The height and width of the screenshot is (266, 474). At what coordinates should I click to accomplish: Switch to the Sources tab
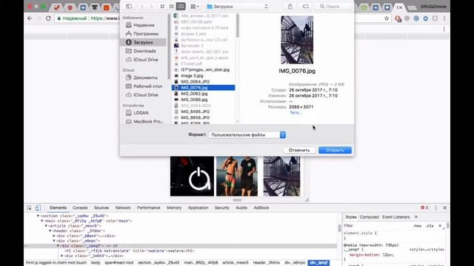click(x=101, y=208)
